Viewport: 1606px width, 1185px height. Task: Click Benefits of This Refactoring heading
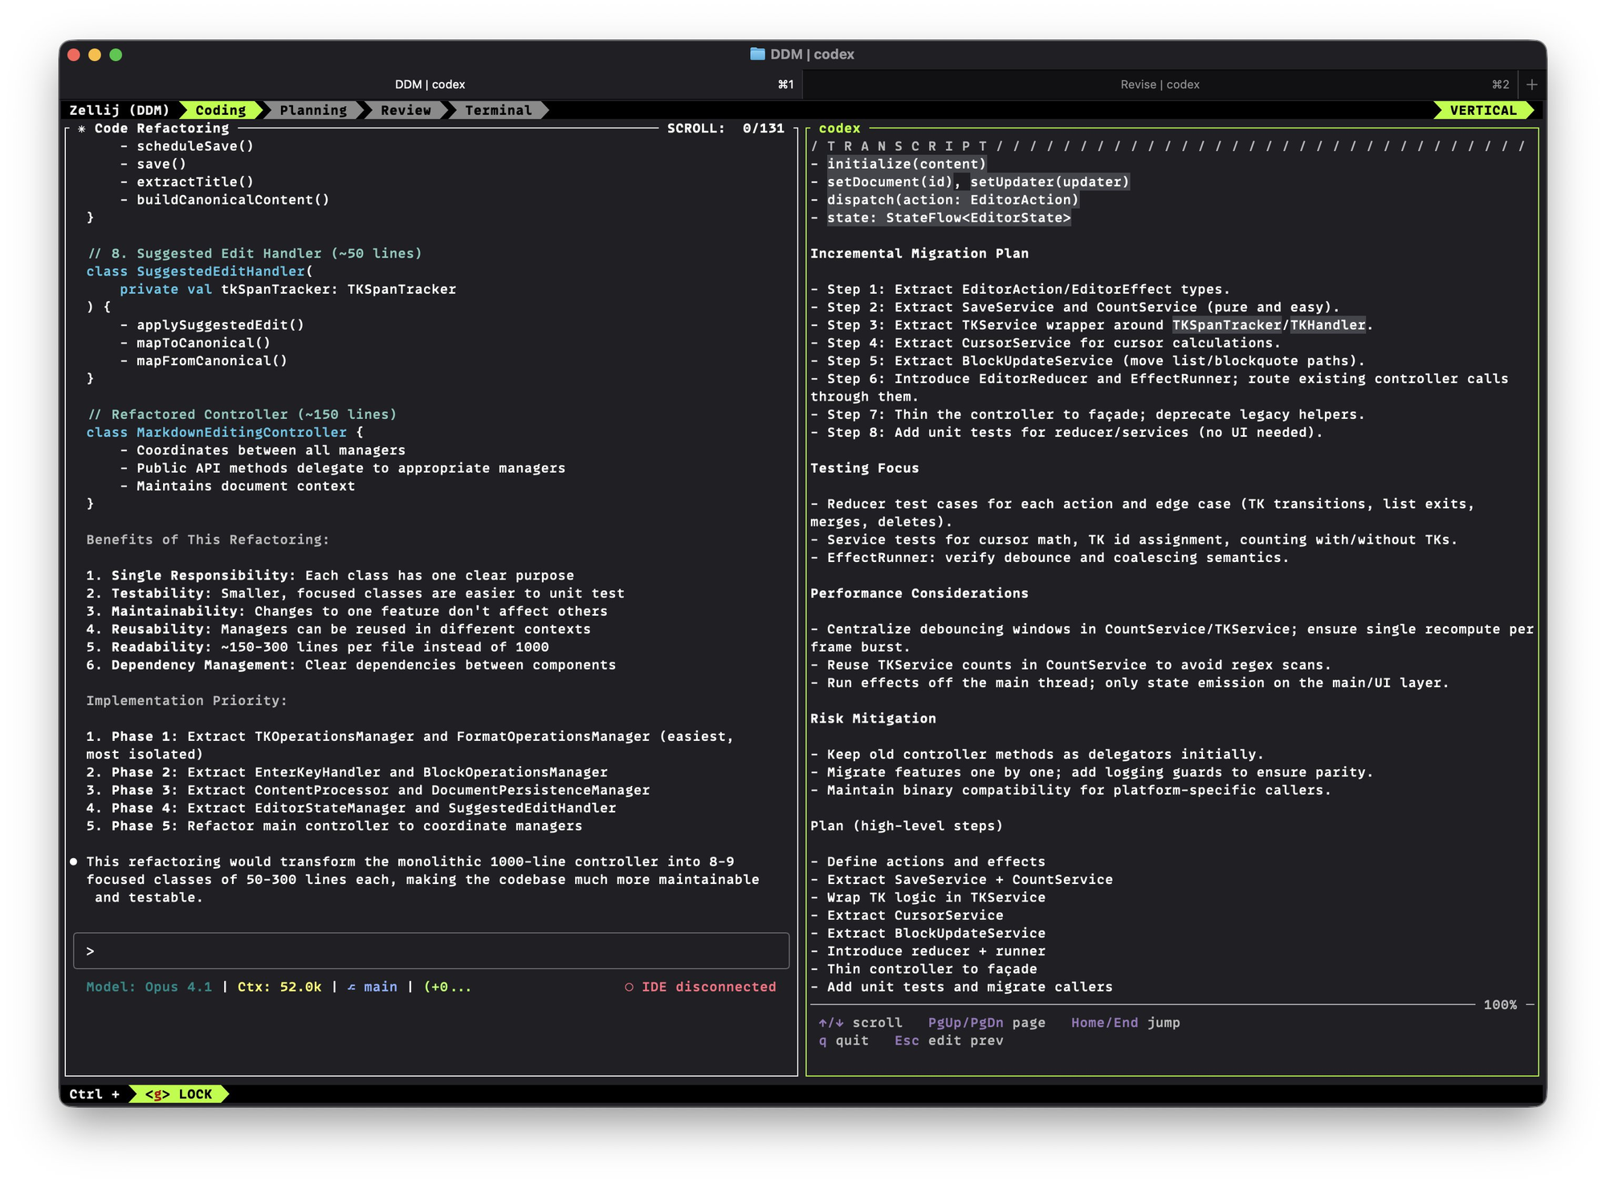tap(208, 540)
